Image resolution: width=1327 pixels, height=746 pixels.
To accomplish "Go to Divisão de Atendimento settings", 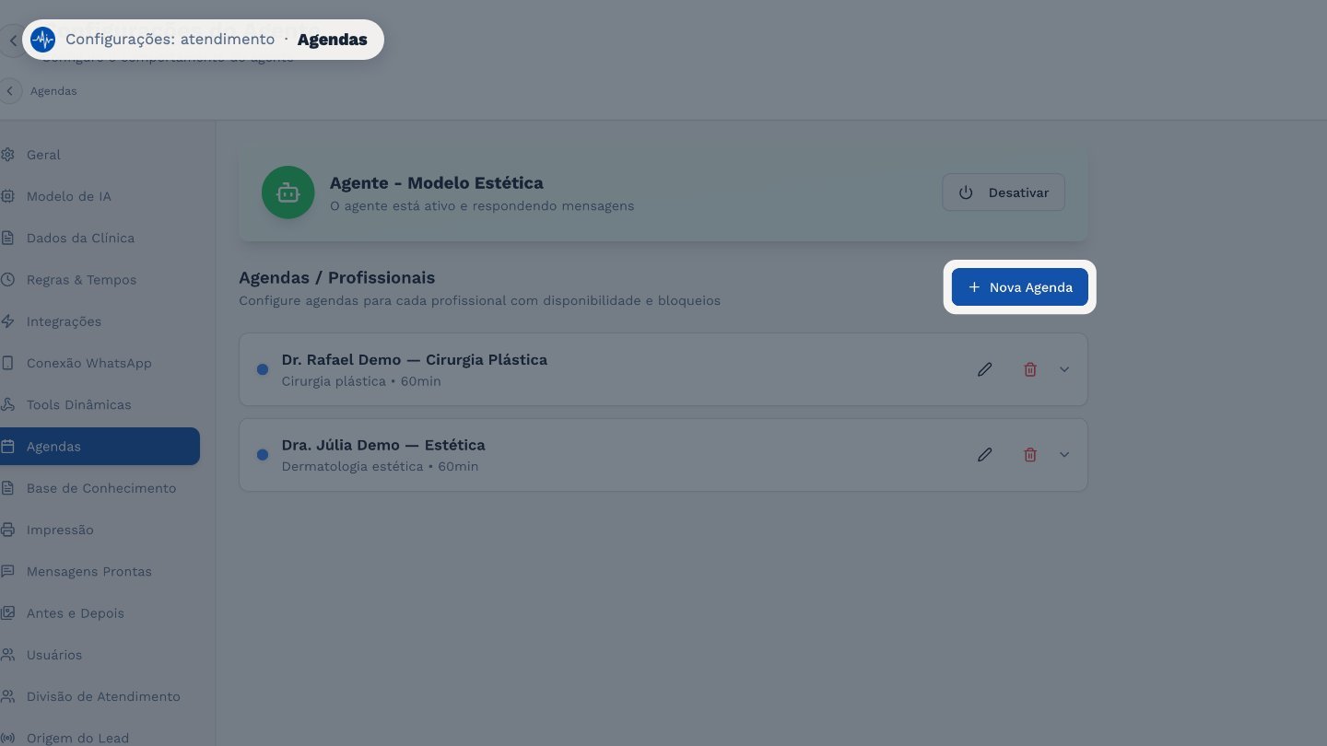I will [x=100, y=696].
